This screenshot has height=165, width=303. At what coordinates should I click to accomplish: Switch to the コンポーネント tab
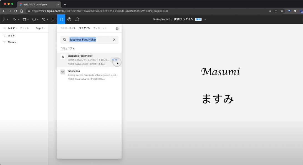coord(68,28)
